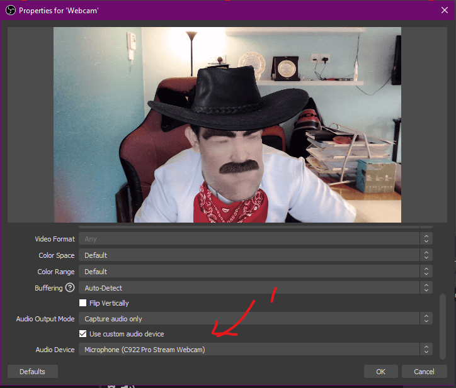
Task: Click the 'Audio Output Mode' label
Action: (45, 319)
